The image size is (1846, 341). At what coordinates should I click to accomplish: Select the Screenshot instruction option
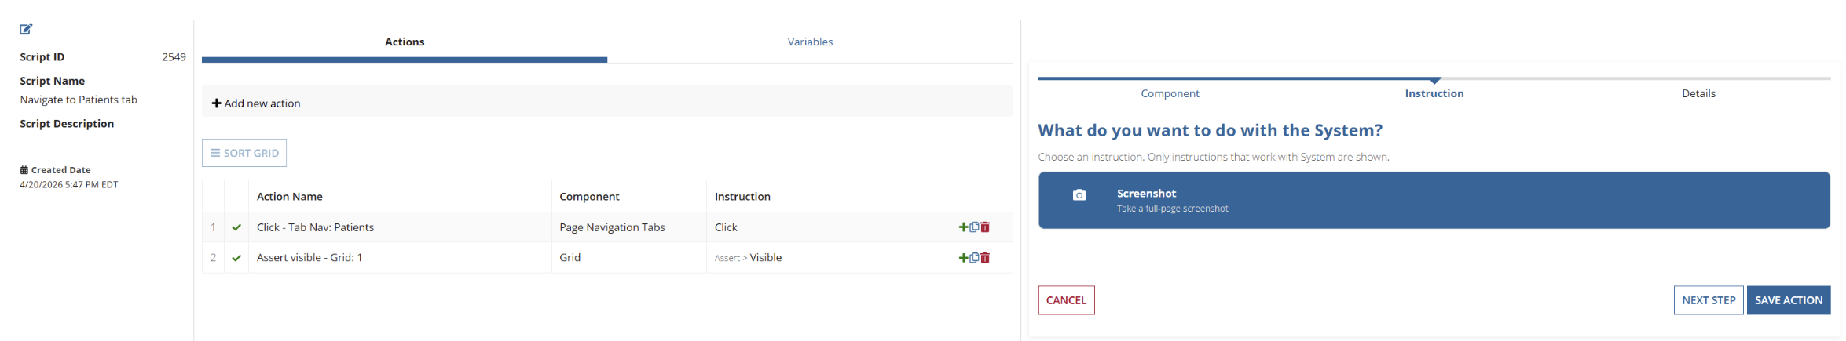pyautogui.click(x=1434, y=201)
